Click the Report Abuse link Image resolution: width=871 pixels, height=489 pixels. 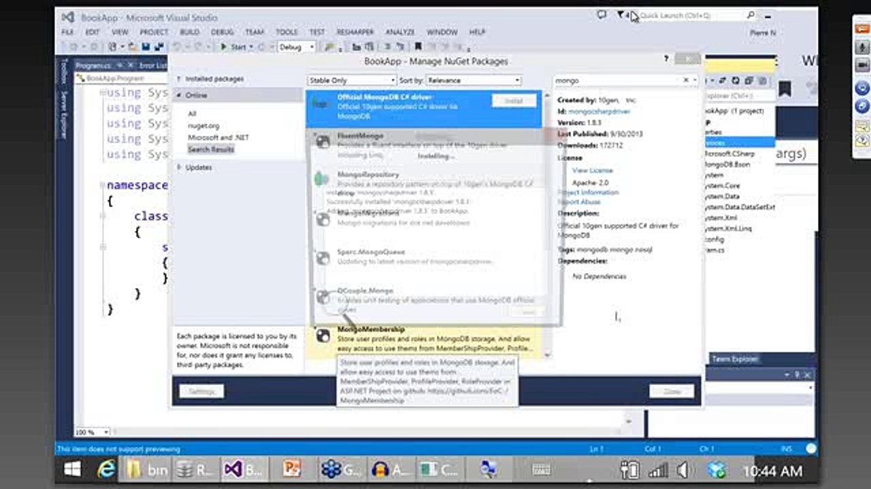coord(579,202)
